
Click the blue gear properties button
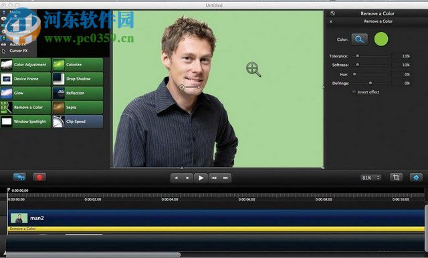click(x=416, y=178)
